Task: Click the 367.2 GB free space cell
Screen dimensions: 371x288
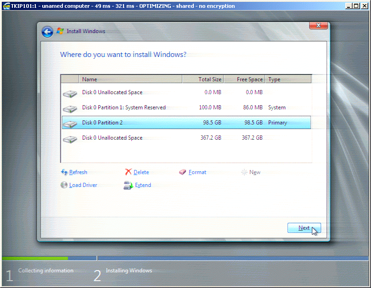Action: (252, 138)
